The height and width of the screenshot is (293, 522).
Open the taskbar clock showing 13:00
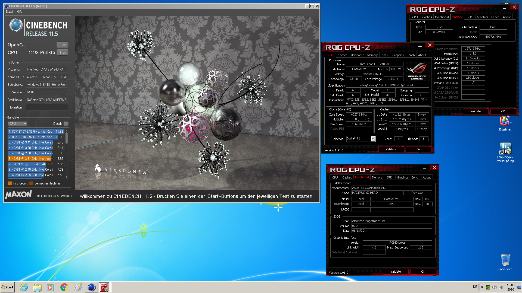(x=510, y=287)
